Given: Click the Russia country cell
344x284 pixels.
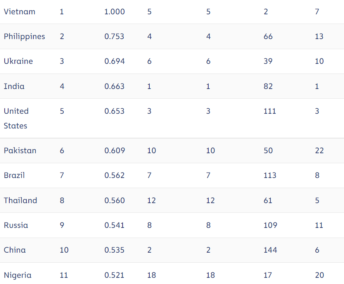Looking at the screenshot, I should point(16,225).
